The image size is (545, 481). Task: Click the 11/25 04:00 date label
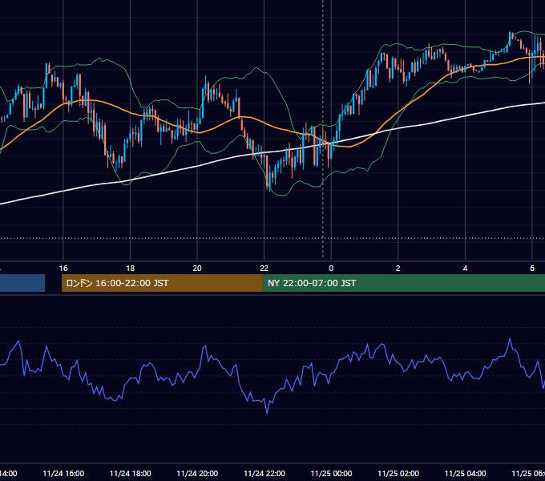[466, 473]
